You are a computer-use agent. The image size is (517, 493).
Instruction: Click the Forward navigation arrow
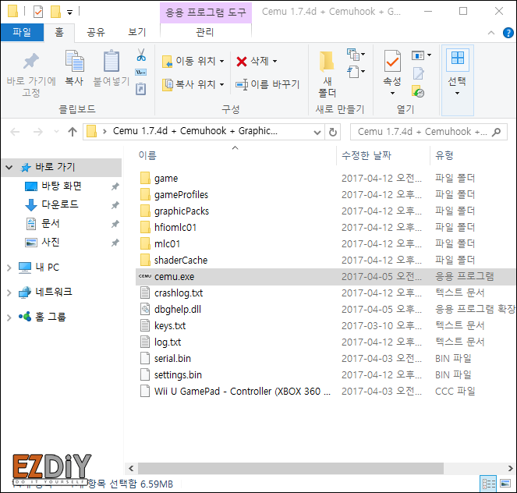pyautogui.click(x=38, y=132)
